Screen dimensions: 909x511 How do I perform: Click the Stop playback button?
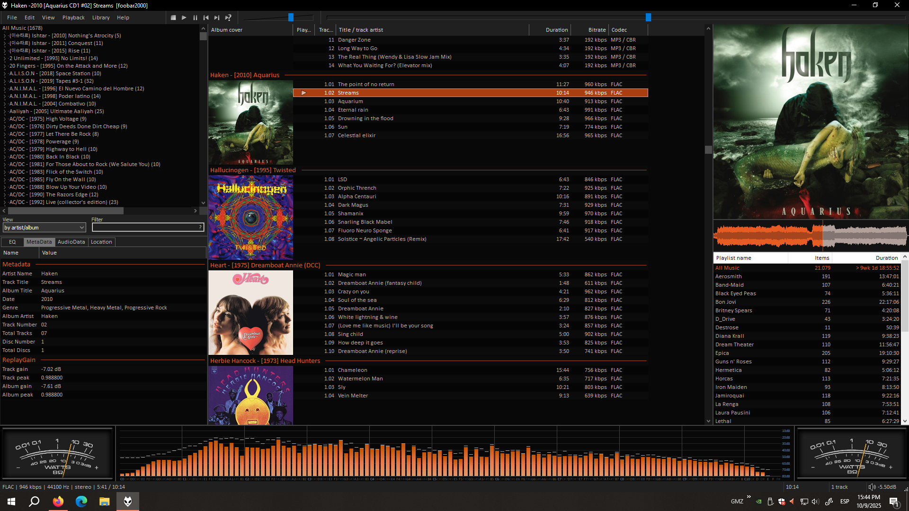pos(173,18)
